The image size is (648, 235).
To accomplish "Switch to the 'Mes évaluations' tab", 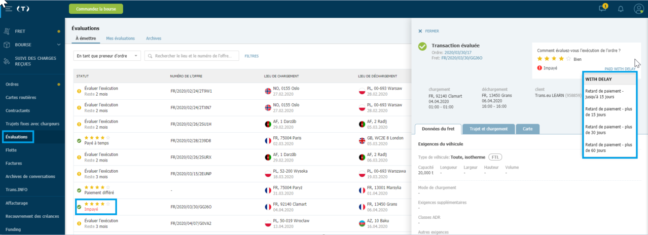I will click(120, 38).
